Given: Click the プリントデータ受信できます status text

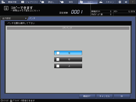Looking at the screenshot, I should pyautogui.click(x=23, y=100).
